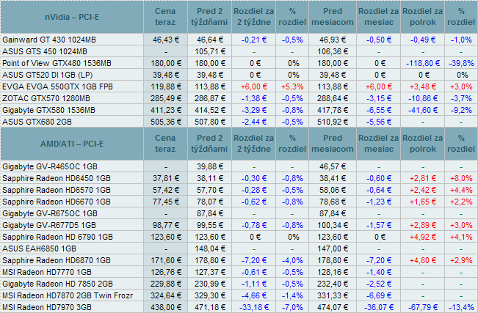The image size is (478, 313).
Task: Select the 99,55 € two-weeks-ago price for GV-R677D5
Action: coord(210,225)
